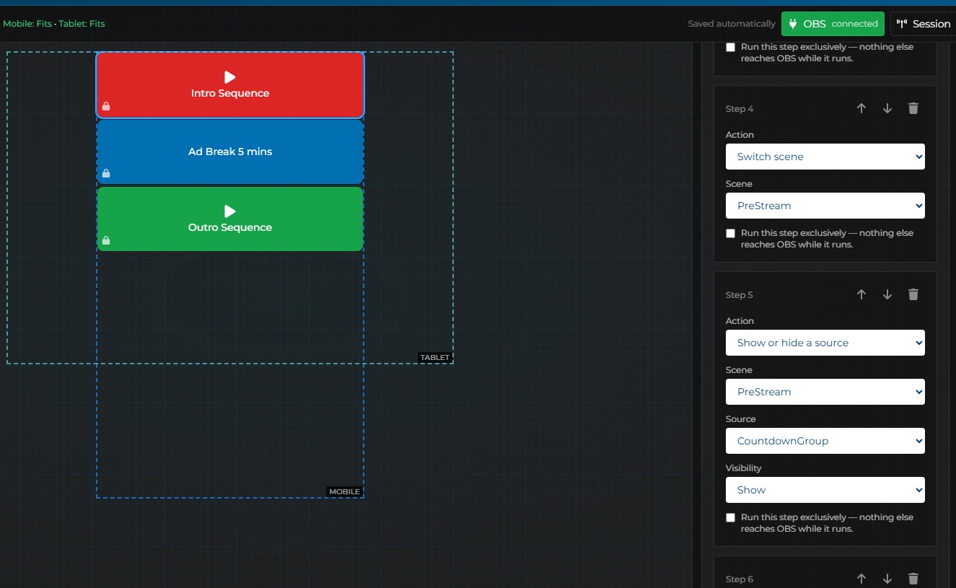The width and height of the screenshot is (956, 588).
Task: Enable exclusive run checkbox for Step 4
Action: coord(730,233)
